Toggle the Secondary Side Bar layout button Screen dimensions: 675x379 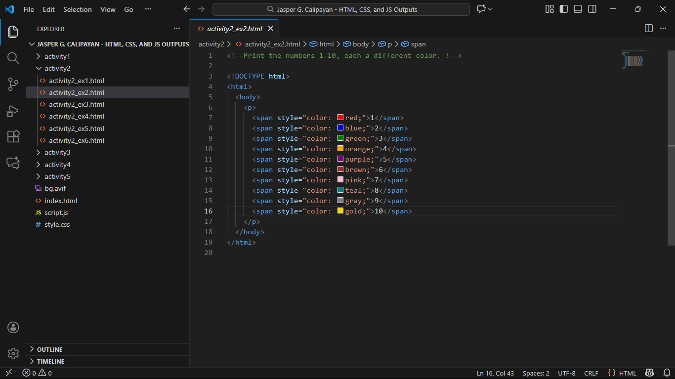coord(592,9)
